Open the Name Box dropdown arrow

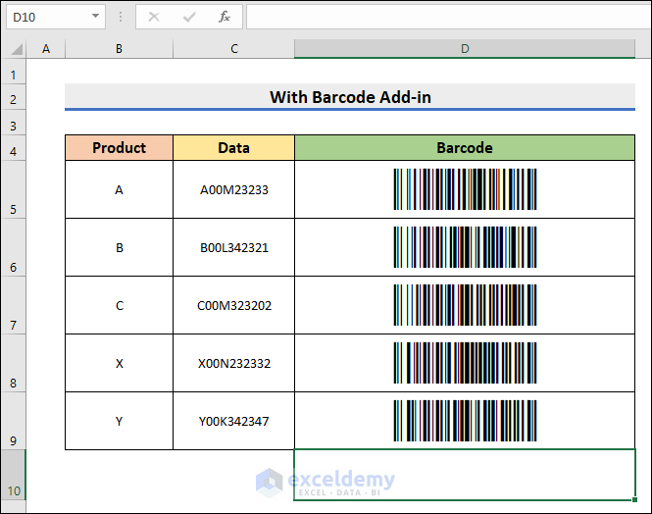pos(96,17)
